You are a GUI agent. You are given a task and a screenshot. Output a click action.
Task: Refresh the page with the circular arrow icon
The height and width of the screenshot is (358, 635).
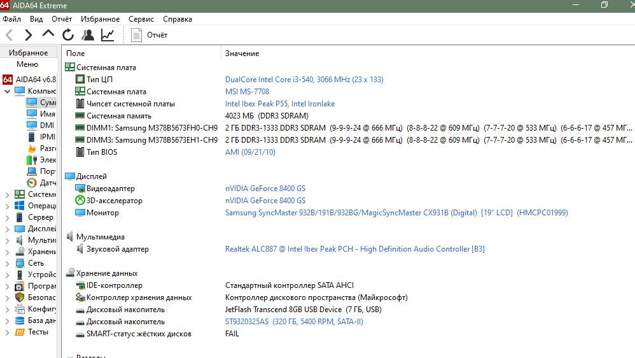point(68,35)
